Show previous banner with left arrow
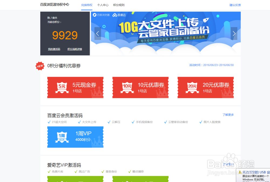 (x=98, y=34)
